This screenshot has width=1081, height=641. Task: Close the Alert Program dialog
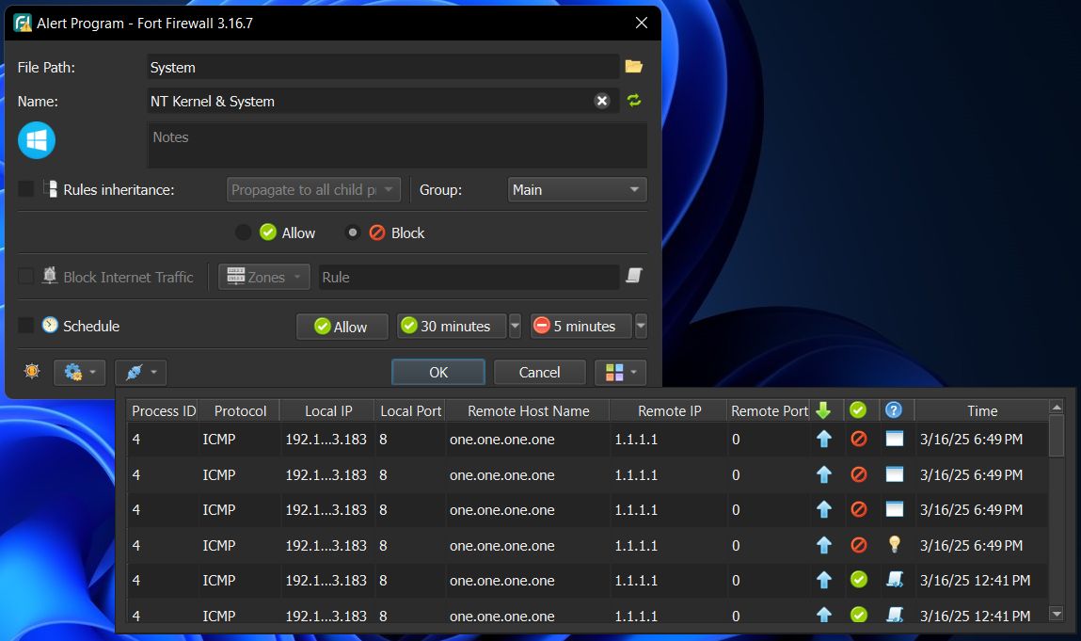point(641,23)
